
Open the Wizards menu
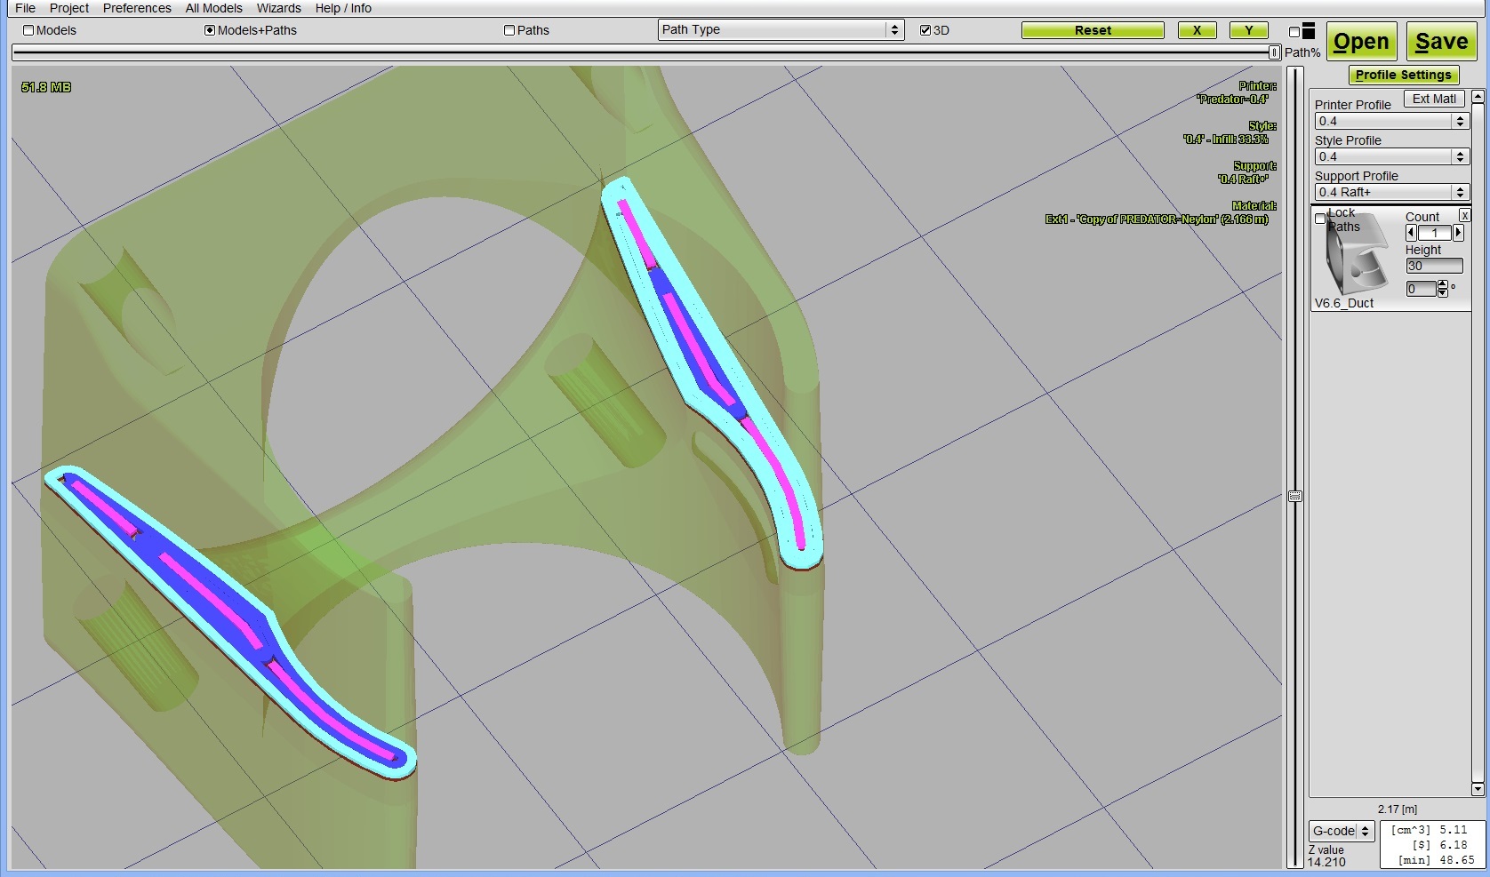(278, 8)
